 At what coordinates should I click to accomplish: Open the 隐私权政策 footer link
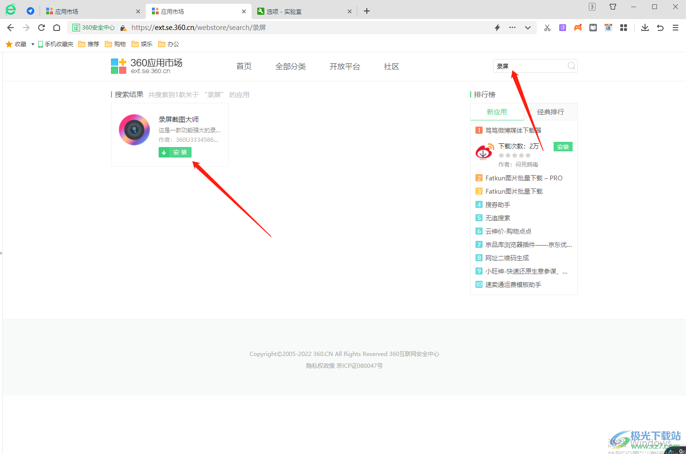321,366
